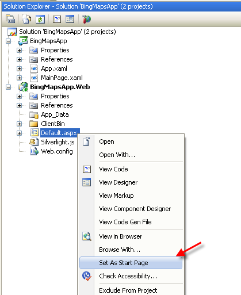Click BingMapsApp Properties folder icon

point(34,50)
